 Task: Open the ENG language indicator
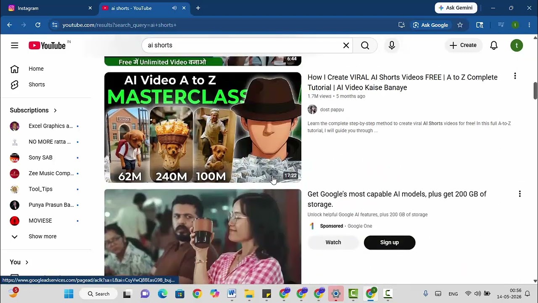pos(453,294)
